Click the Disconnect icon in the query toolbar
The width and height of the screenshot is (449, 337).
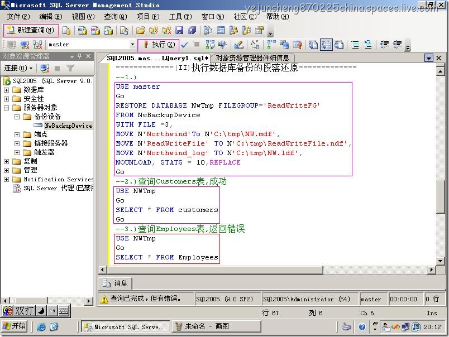[x=25, y=45]
